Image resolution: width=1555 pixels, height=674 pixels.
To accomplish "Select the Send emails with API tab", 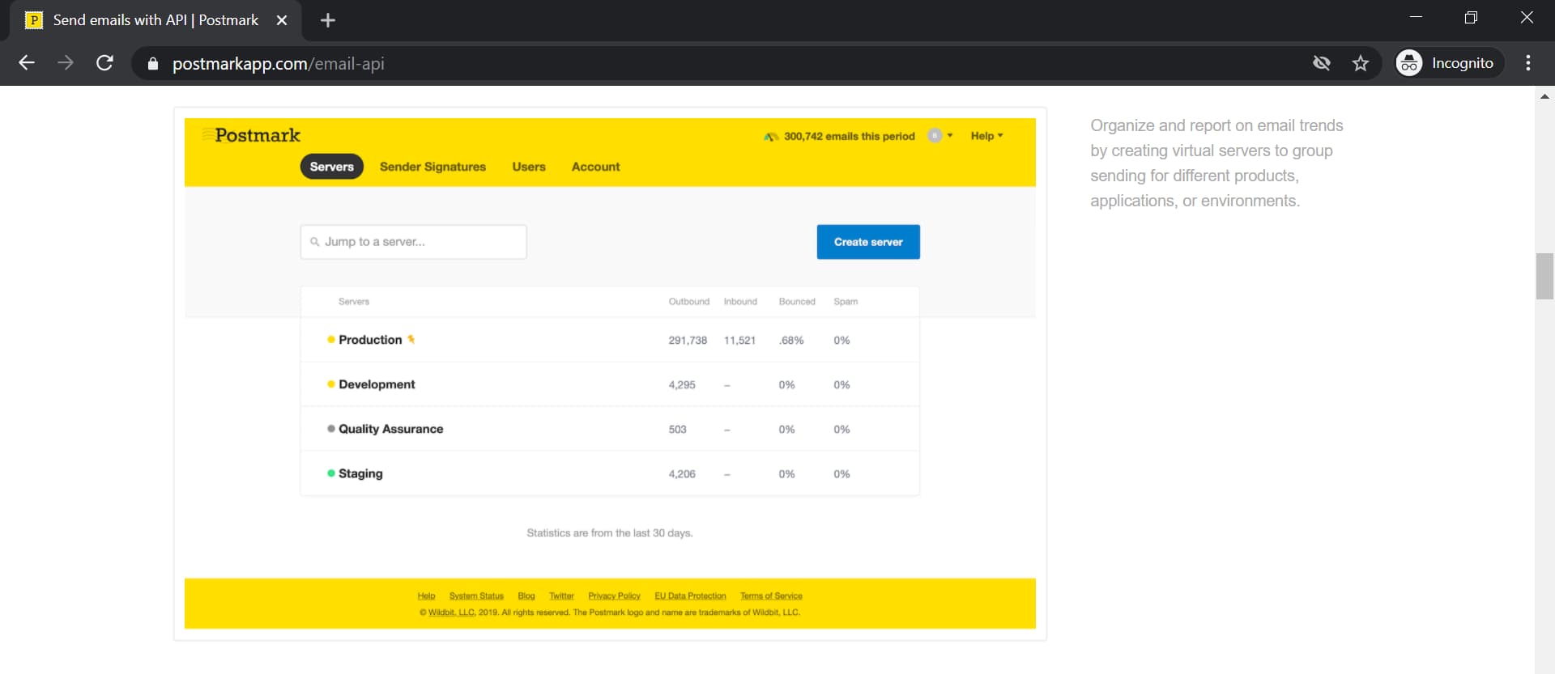I will 155,20.
